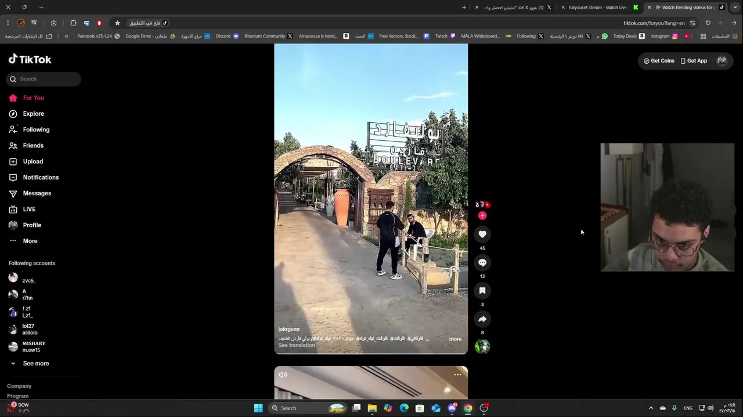Open the Google Drive bookmark
This screenshot has width=743, height=417.
click(151, 36)
